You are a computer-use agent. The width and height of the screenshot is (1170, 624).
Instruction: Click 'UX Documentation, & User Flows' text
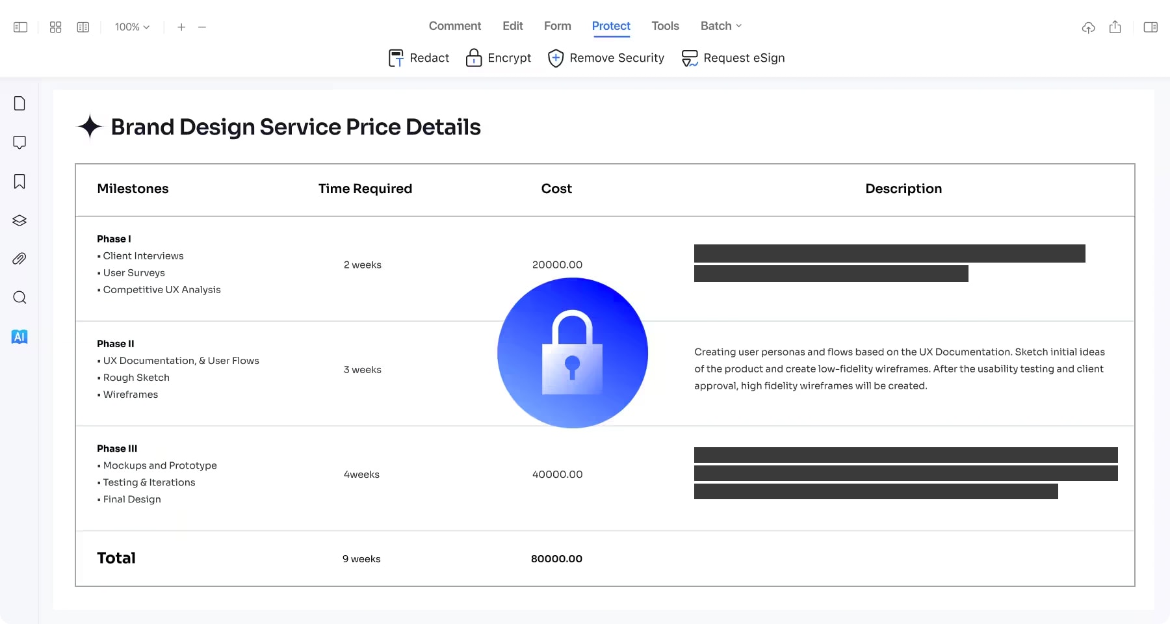181,360
